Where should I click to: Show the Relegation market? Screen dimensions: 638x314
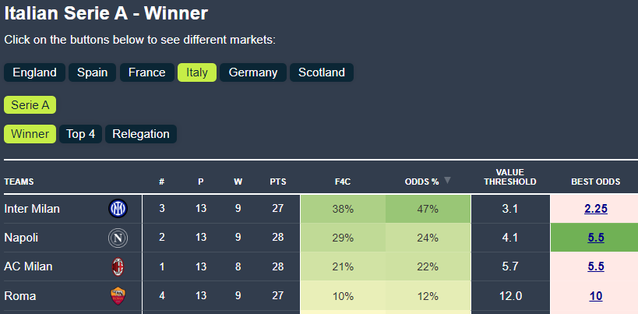(x=141, y=134)
